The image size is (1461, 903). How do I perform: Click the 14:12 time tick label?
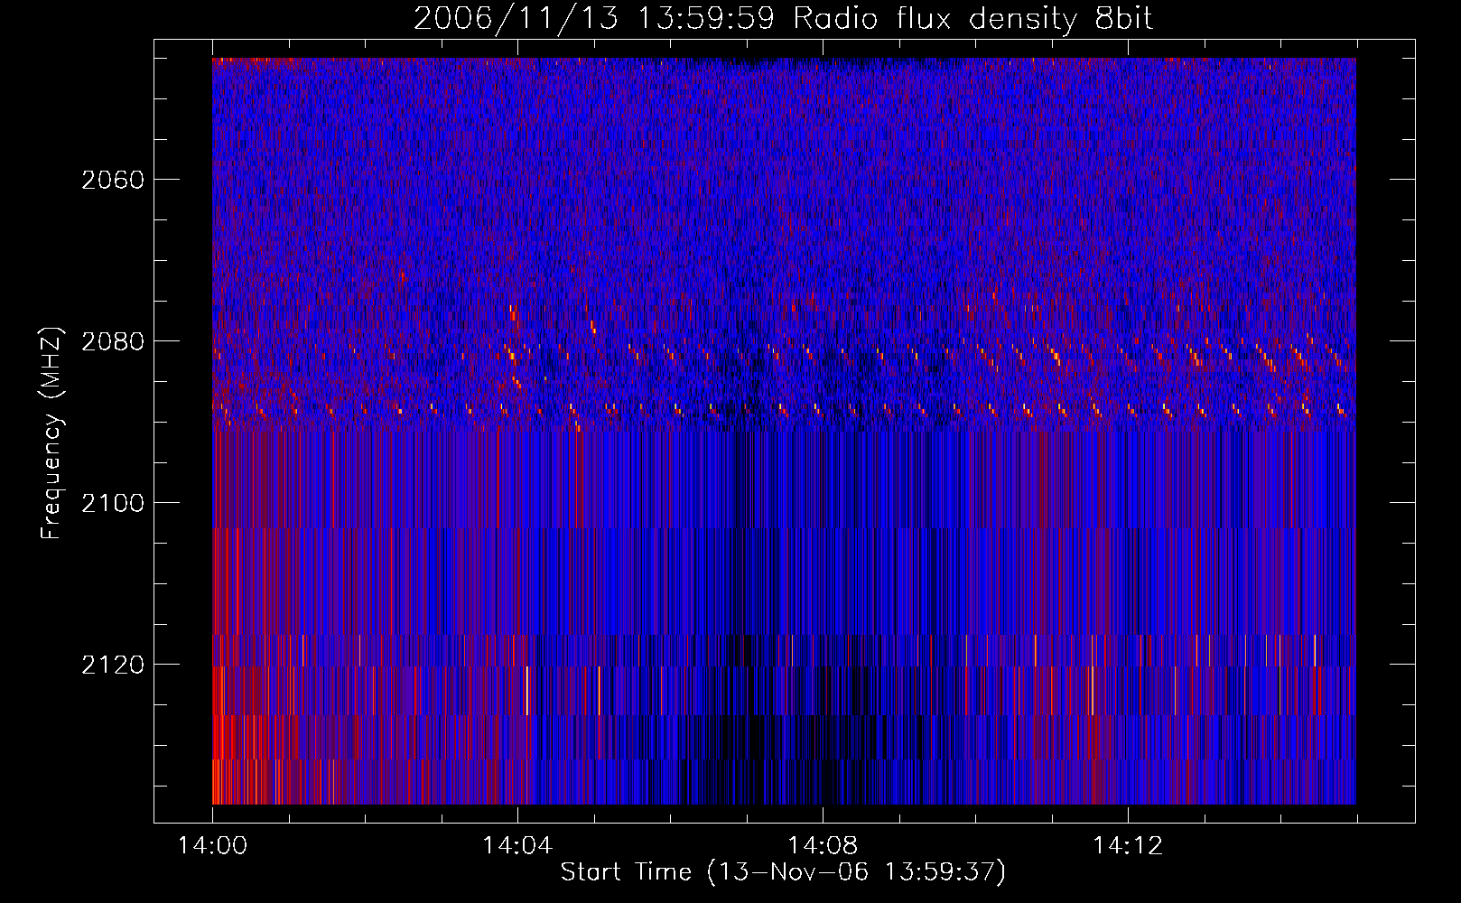coord(1128,846)
